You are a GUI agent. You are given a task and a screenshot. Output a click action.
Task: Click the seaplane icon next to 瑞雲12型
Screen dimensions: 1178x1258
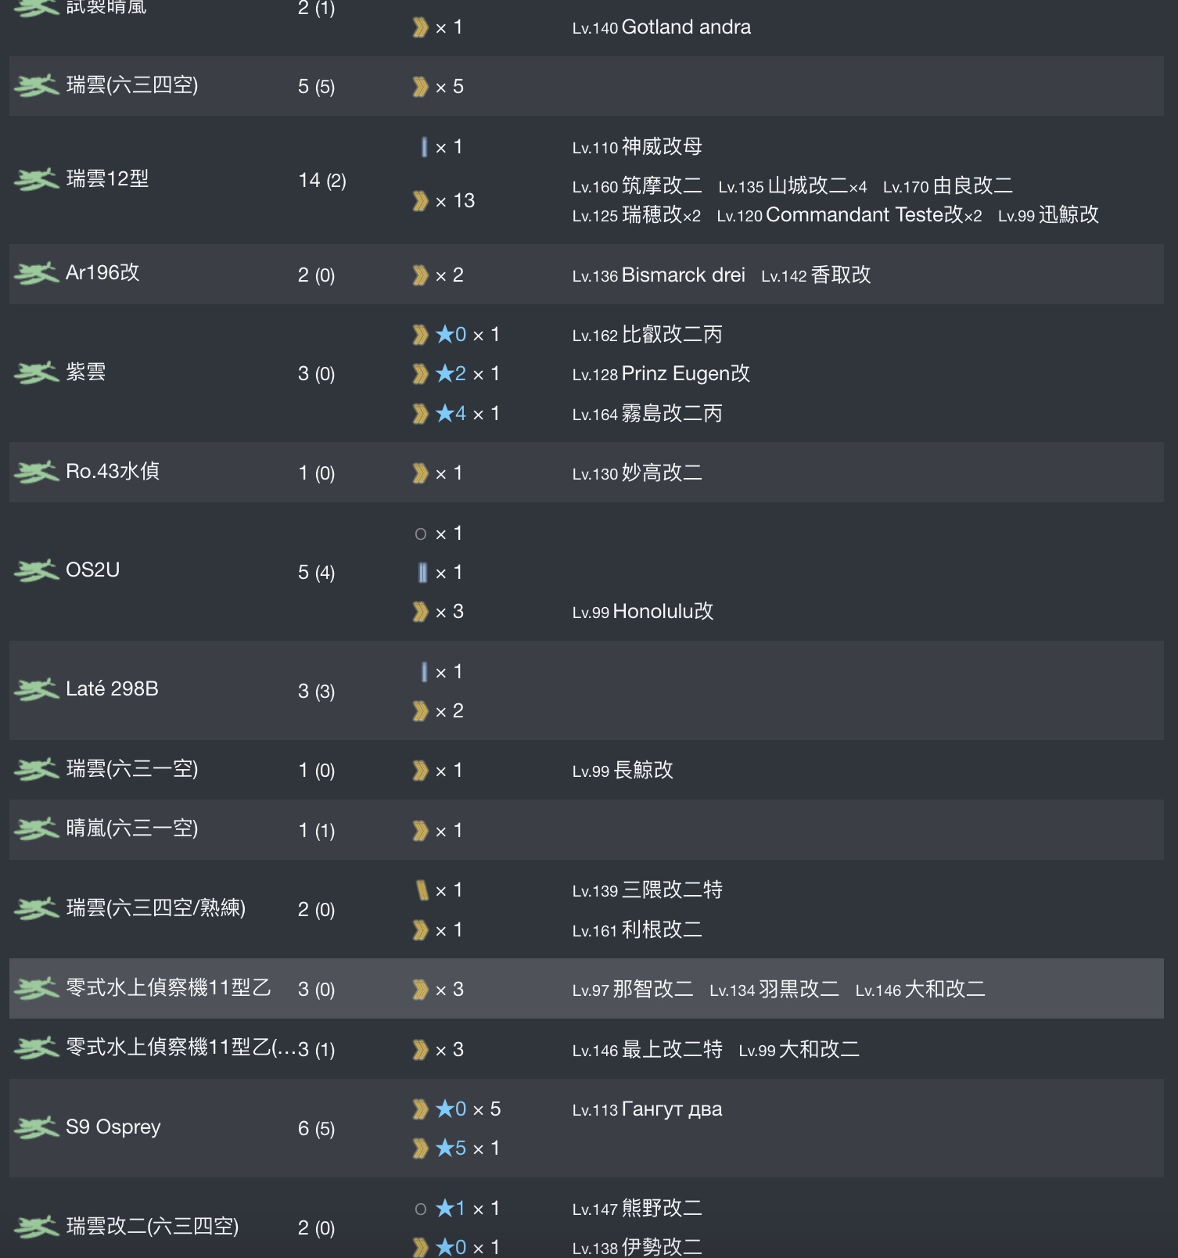pos(37,180)
